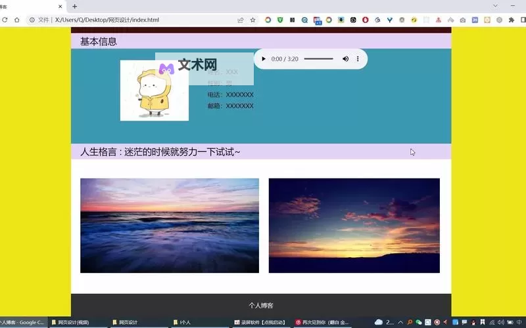The width and height of the screenshot is (526, 328).
Task: Bookmark this page with the star
Action: (252, 20)
